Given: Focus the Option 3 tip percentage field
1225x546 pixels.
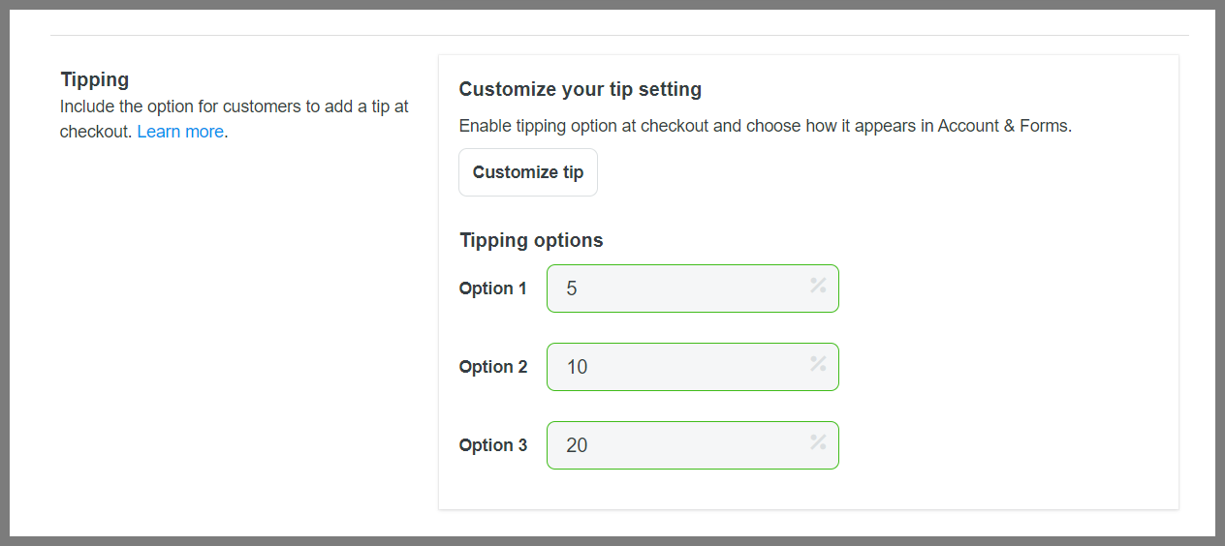Looking at the screenshot, I should 678,445.
